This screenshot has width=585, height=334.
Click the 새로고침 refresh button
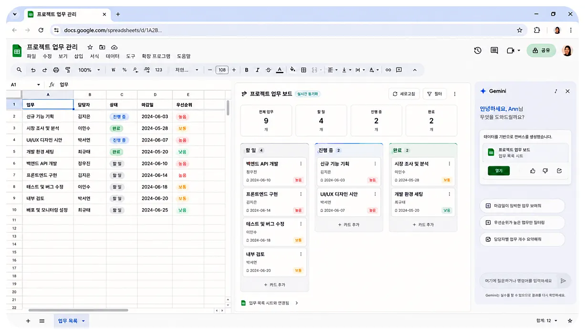pos(404,94)
